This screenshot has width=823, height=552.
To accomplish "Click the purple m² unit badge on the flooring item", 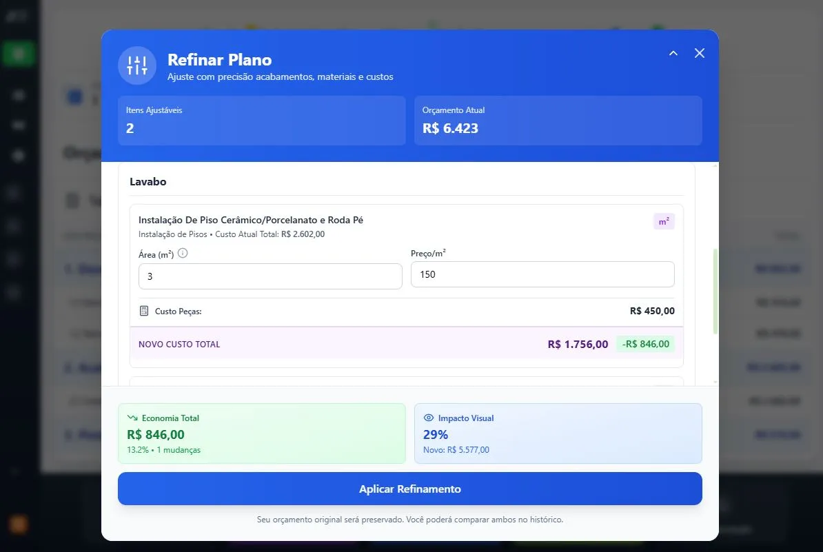I will pyautogui.click(x=663, y=219).
